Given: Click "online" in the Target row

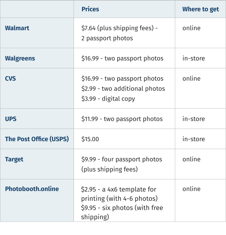Looking at the screenshot, I should click(191, 159).
